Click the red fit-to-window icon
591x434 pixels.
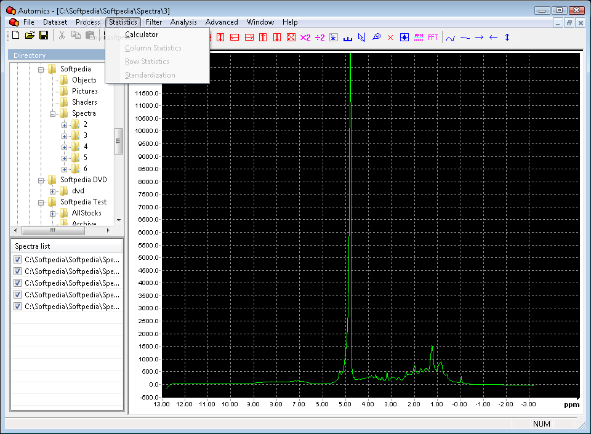click(x=291, y=38)
